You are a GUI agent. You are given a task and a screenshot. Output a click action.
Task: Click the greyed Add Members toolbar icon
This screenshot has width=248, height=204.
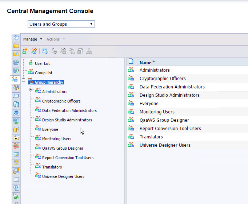click(x=72, y=51)
